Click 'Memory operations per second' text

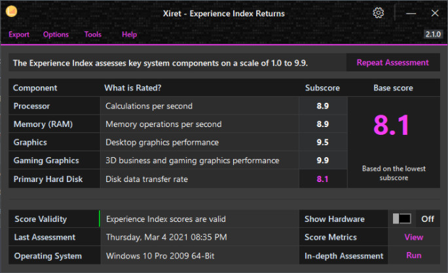point(164,124)
